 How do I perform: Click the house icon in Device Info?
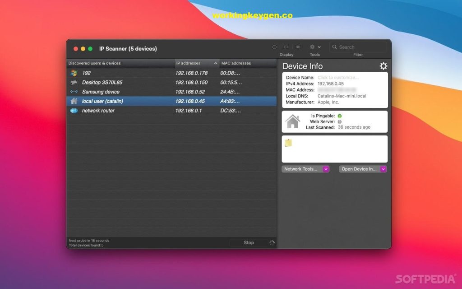[293, 121]
